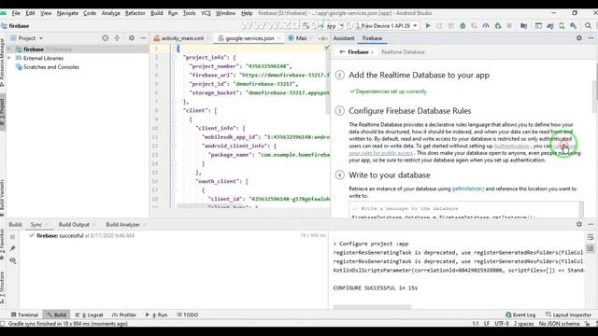The image size is (598, 336).
Task: Open the Terminal tool window
Action: tap(24, 315)
